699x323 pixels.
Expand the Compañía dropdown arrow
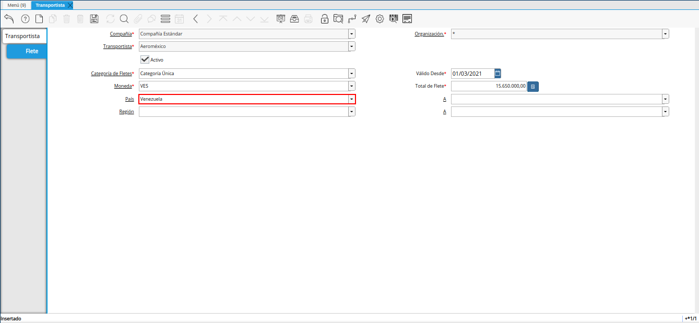pos(351,34)
